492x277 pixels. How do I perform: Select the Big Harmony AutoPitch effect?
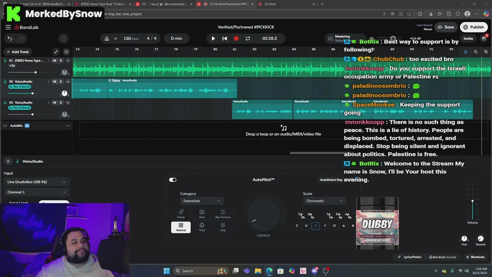[223, 214]
